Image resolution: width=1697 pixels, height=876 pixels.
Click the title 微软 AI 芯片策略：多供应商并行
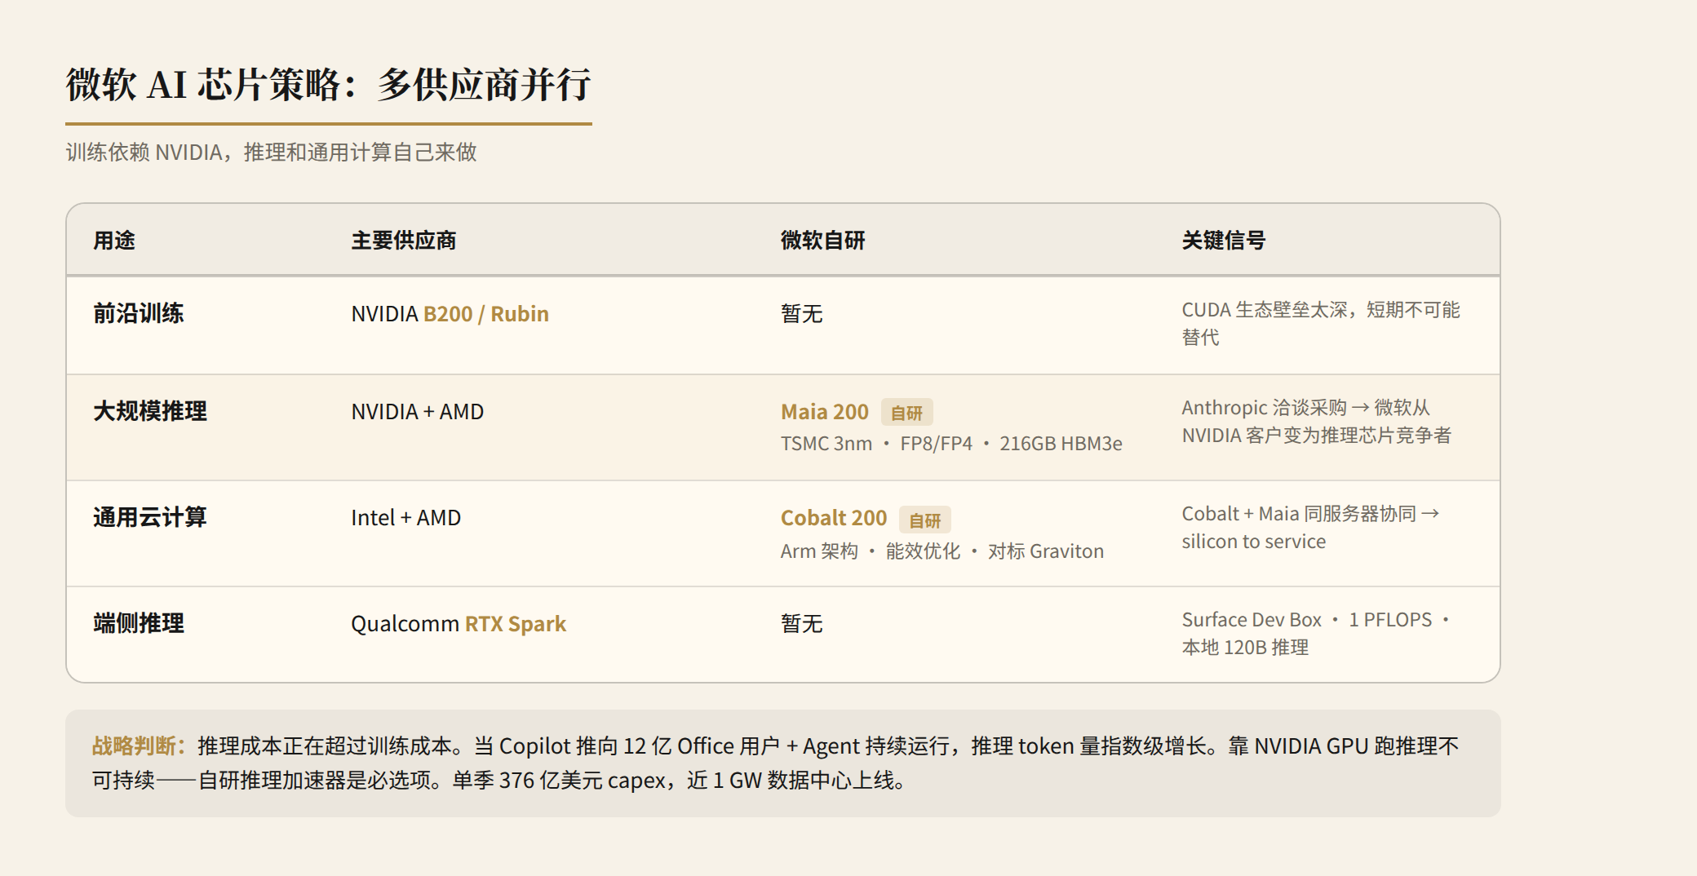pos(328,85)
